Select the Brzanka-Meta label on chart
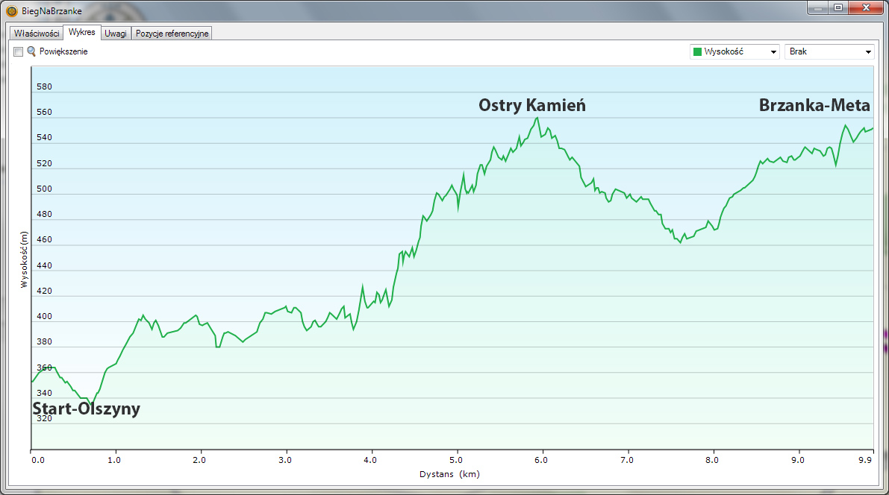Image resolution: width=889 pixels, height=495 pixels. pos(814,105)
